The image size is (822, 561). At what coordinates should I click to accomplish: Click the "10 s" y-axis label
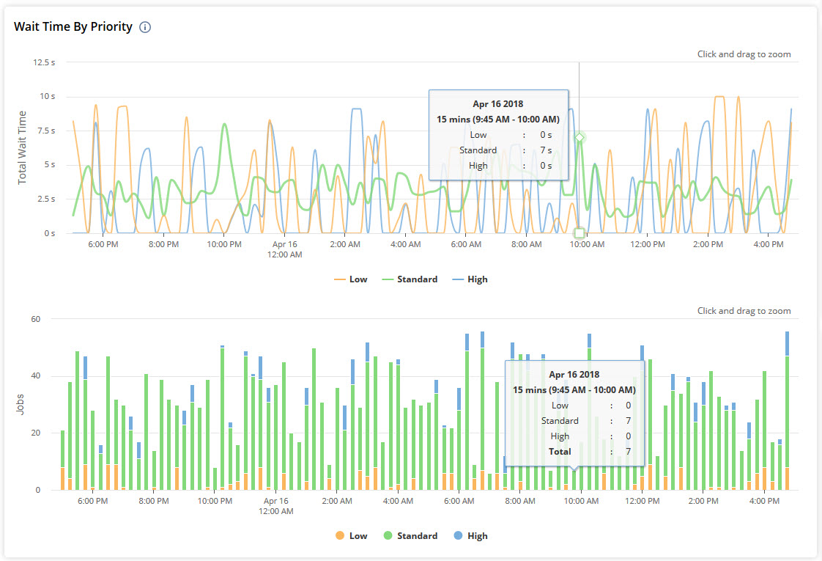click(47, 97)
